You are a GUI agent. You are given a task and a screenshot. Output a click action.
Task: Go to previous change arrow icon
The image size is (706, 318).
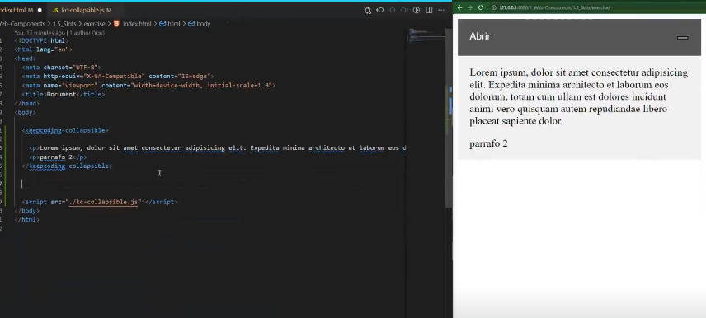[380, 10]
